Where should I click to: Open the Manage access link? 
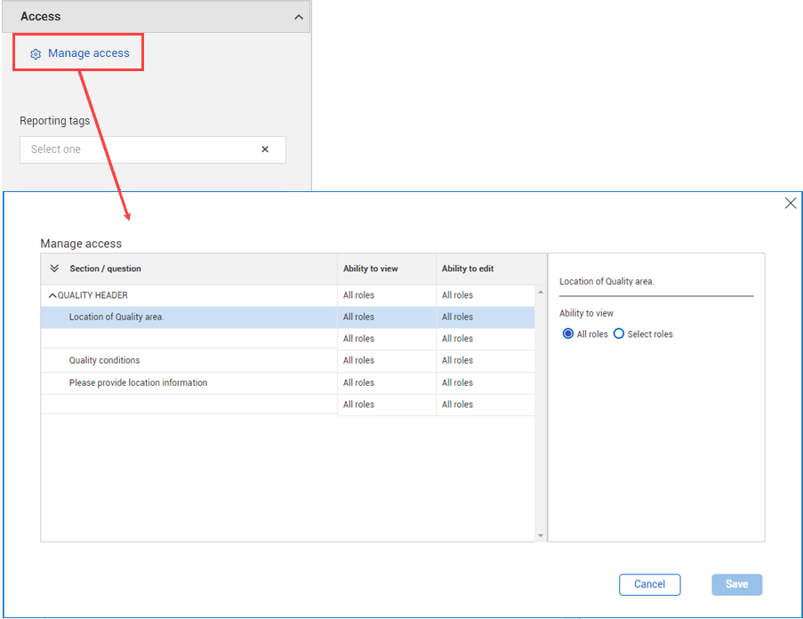(x=88, y=53)
